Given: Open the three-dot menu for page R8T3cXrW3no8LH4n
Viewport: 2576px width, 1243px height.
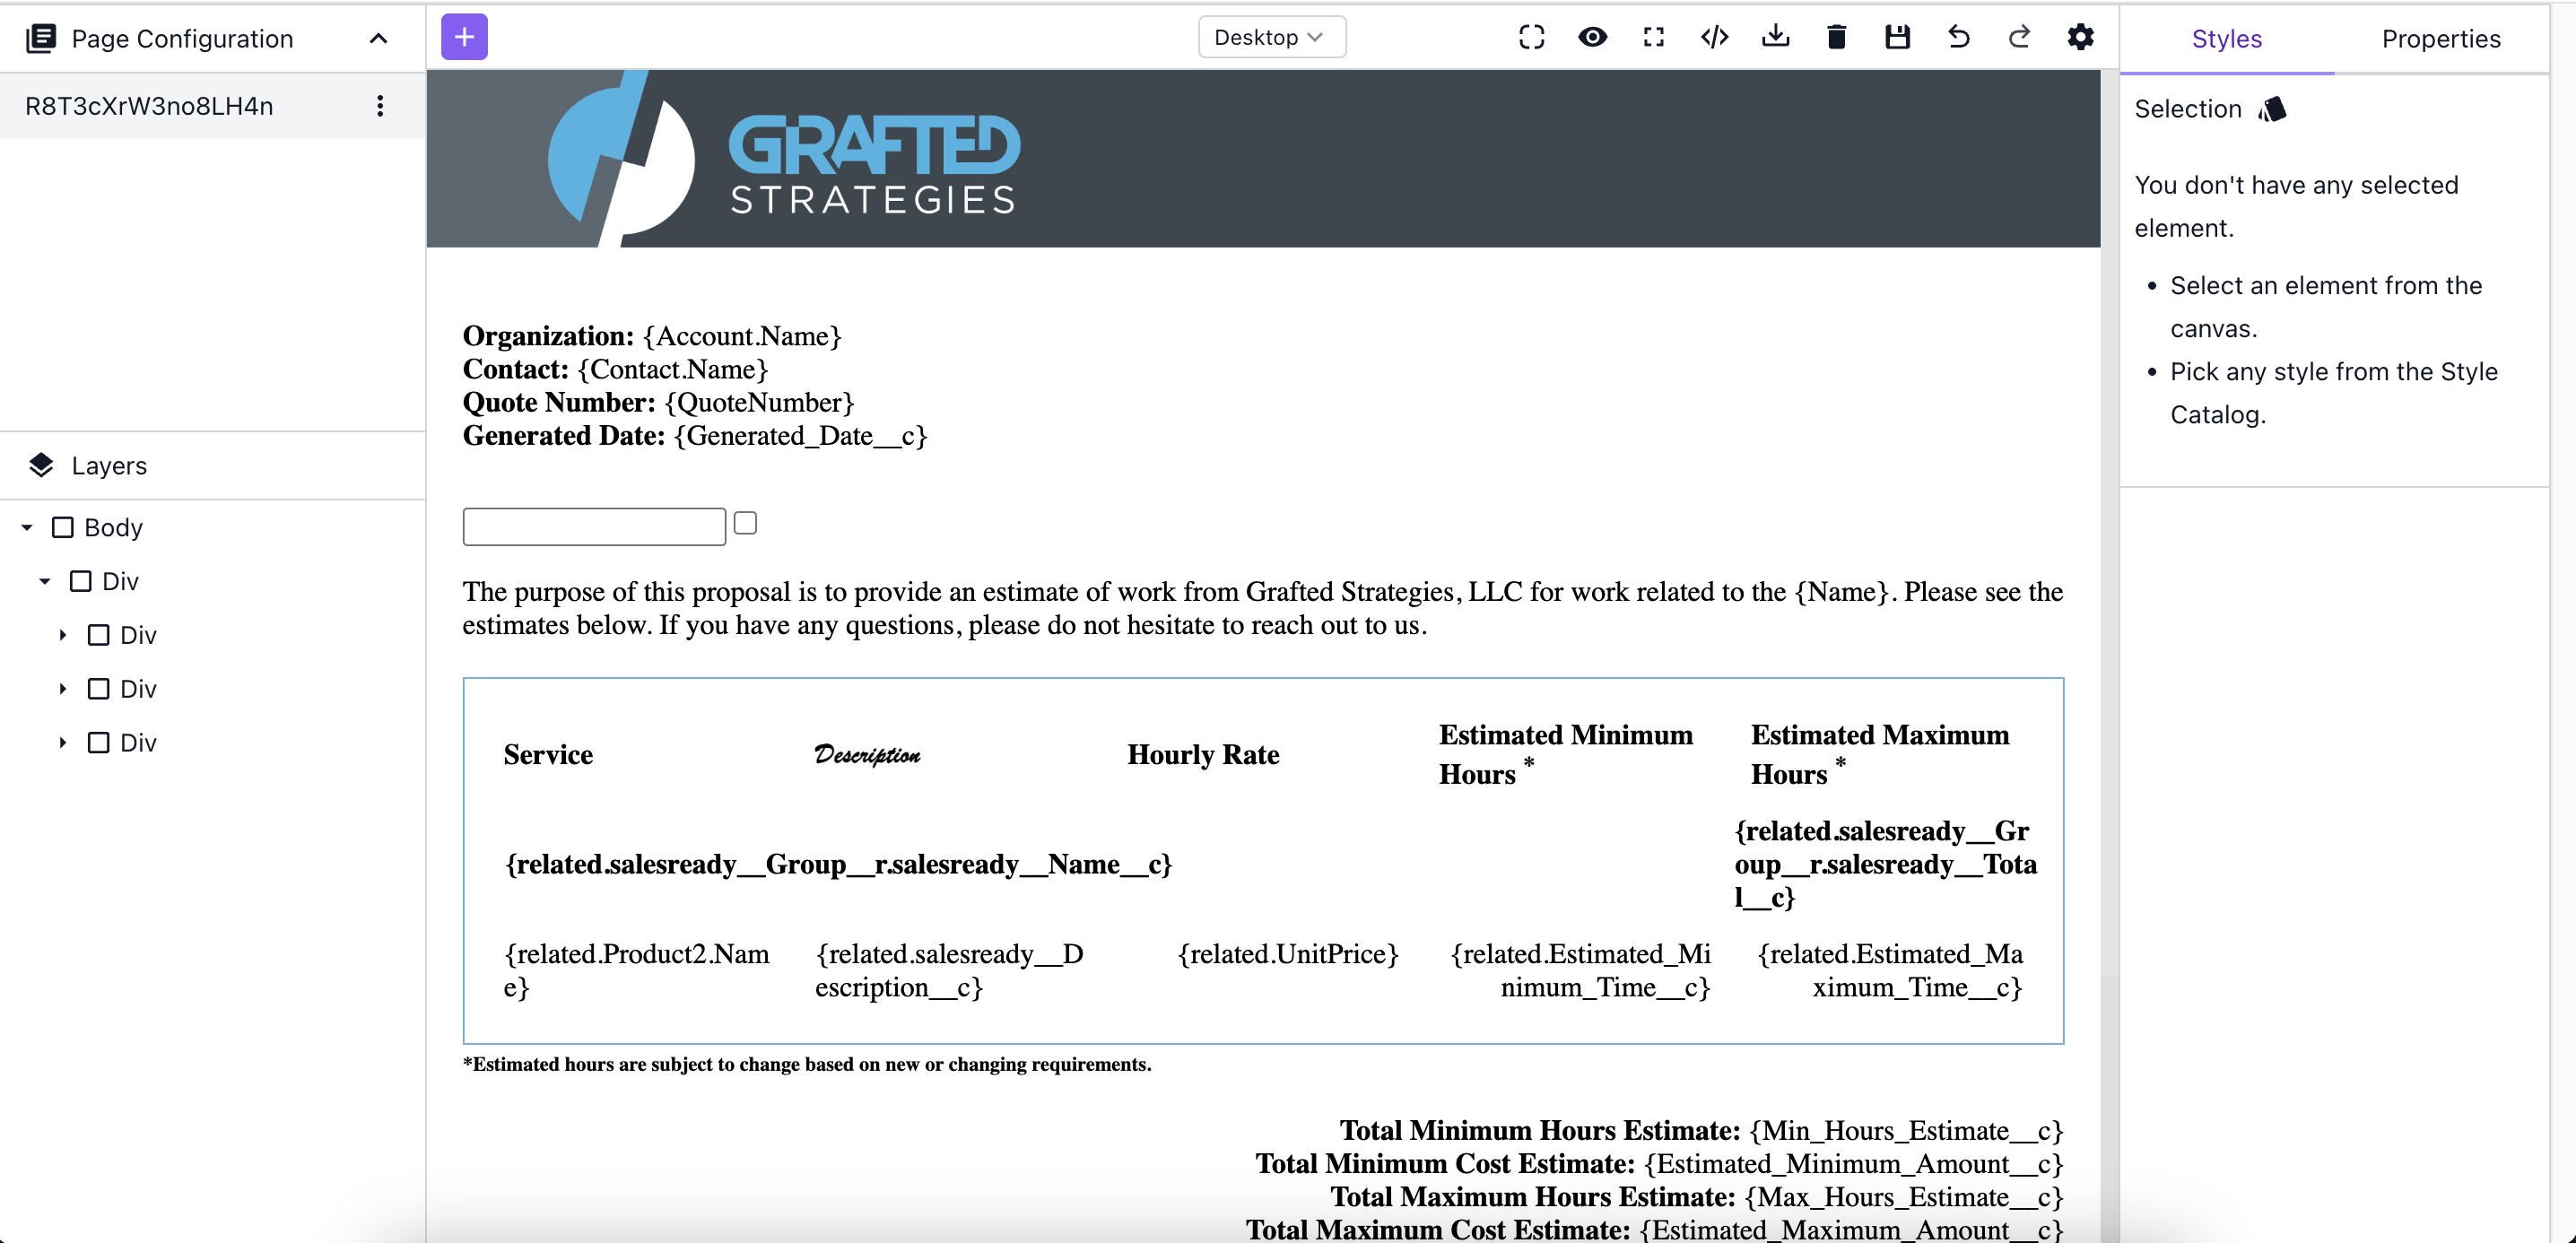Looking at the screenshot, I should [380, 106].
